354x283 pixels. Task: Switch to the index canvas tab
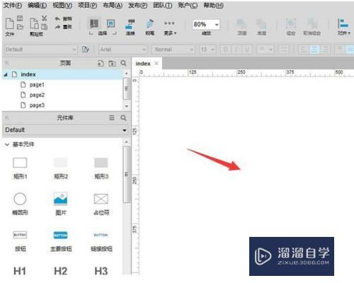click(x=143, y=64)
